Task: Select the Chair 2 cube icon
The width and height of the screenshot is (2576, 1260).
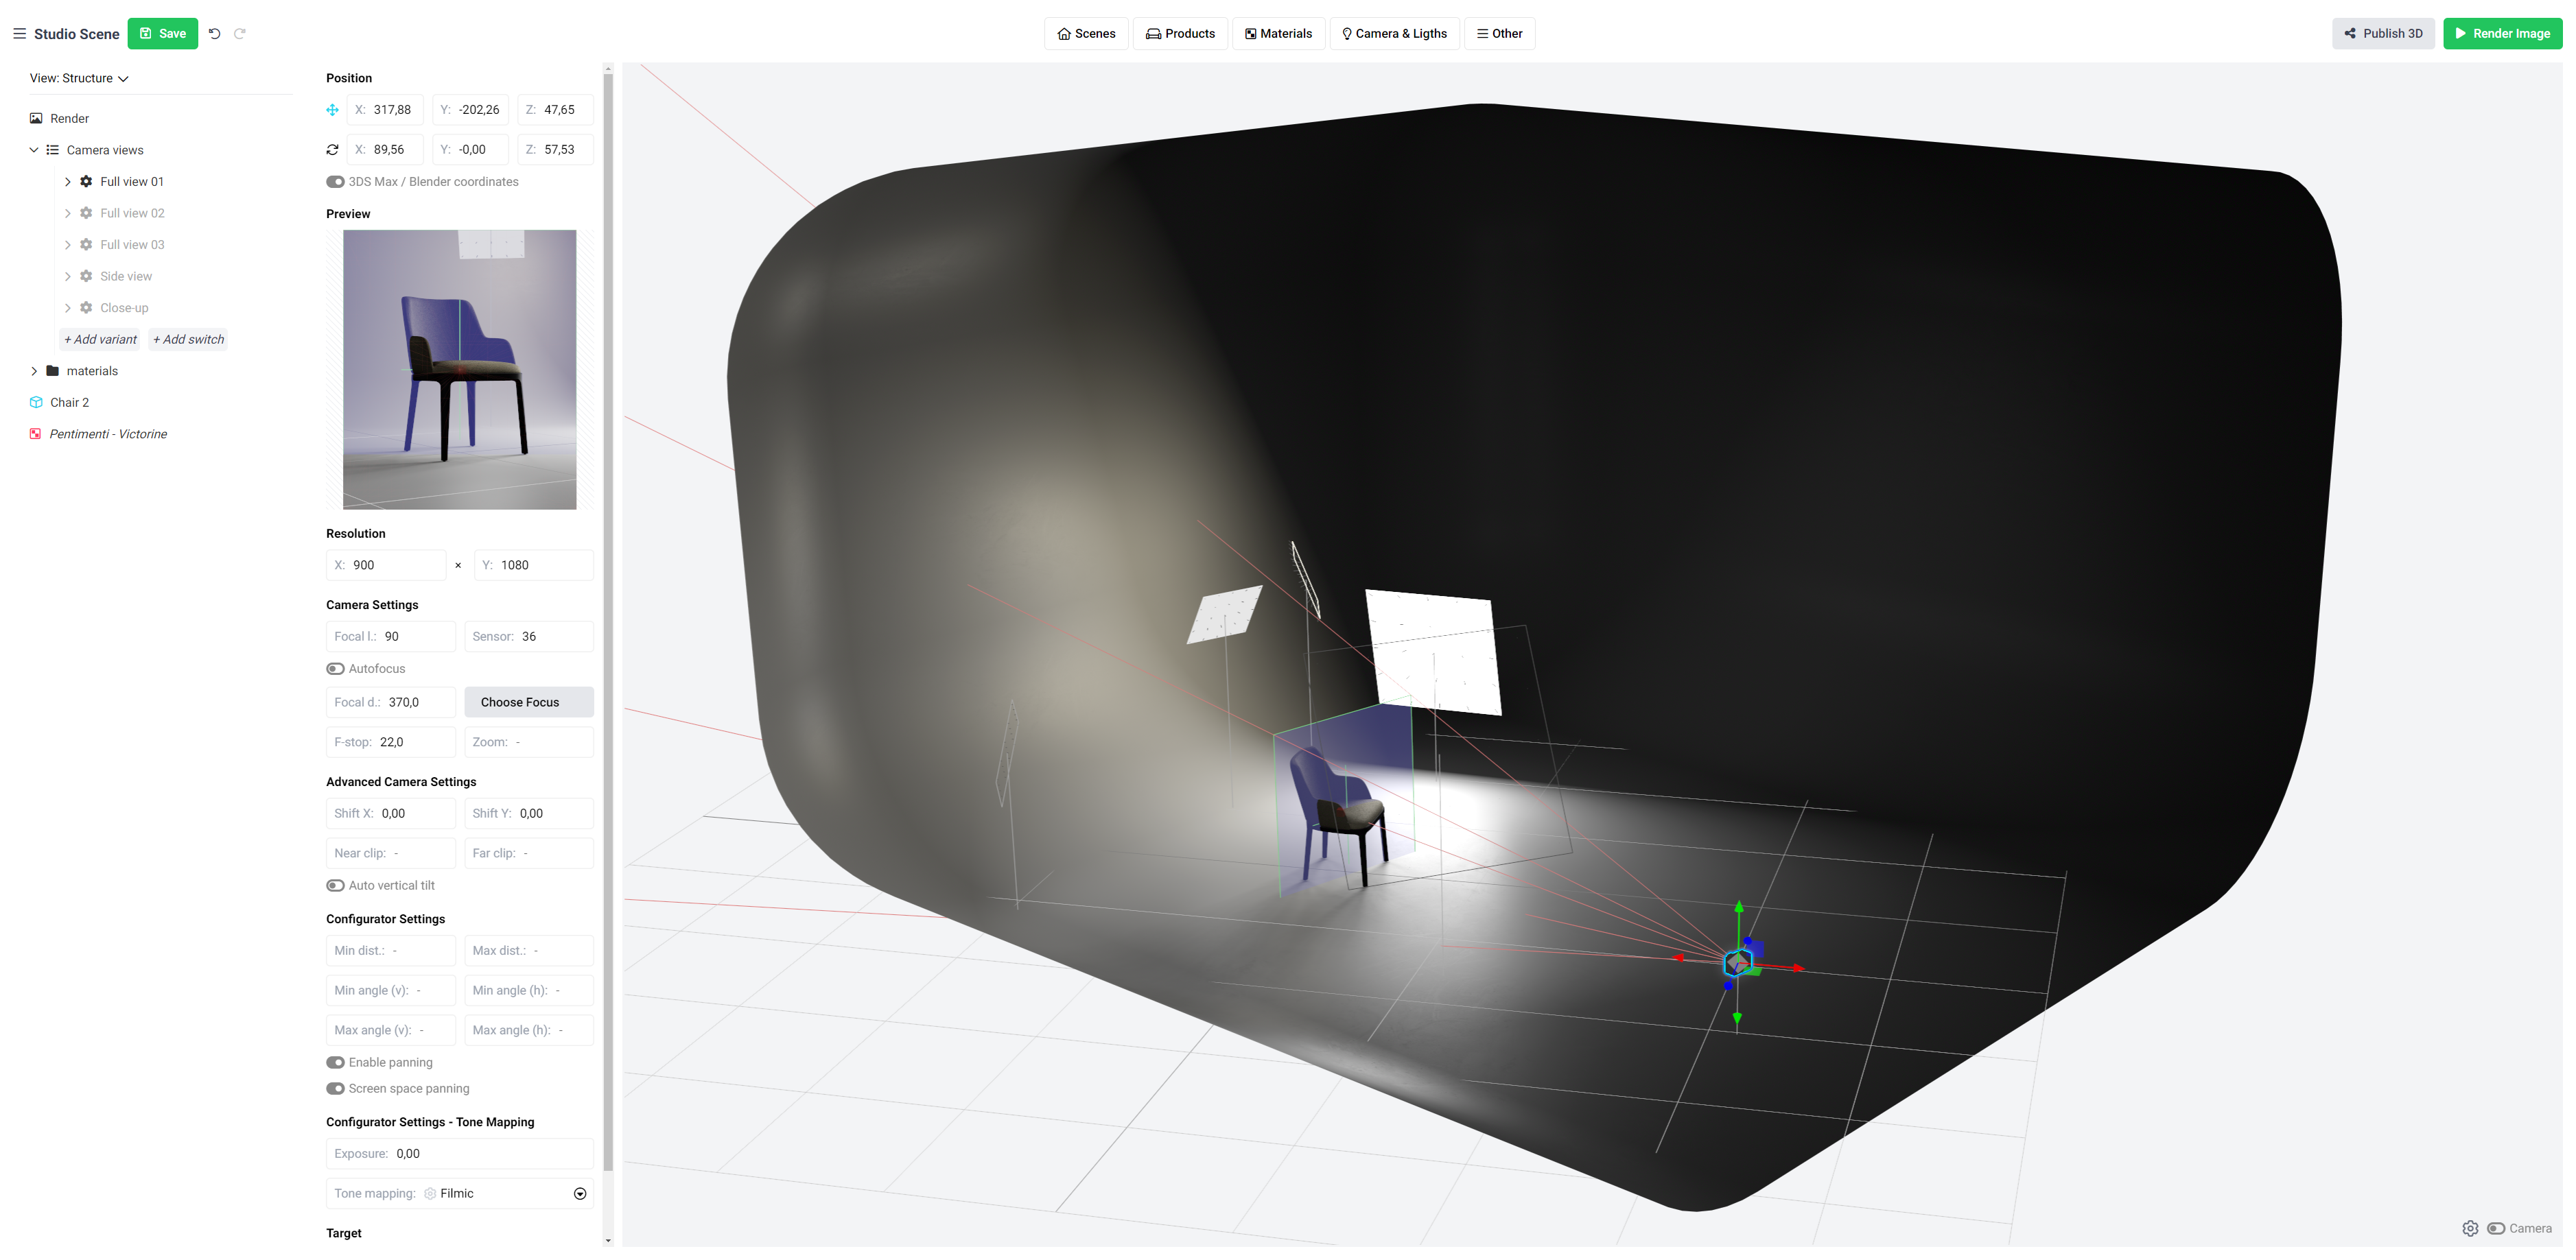Action: (36, 403)
